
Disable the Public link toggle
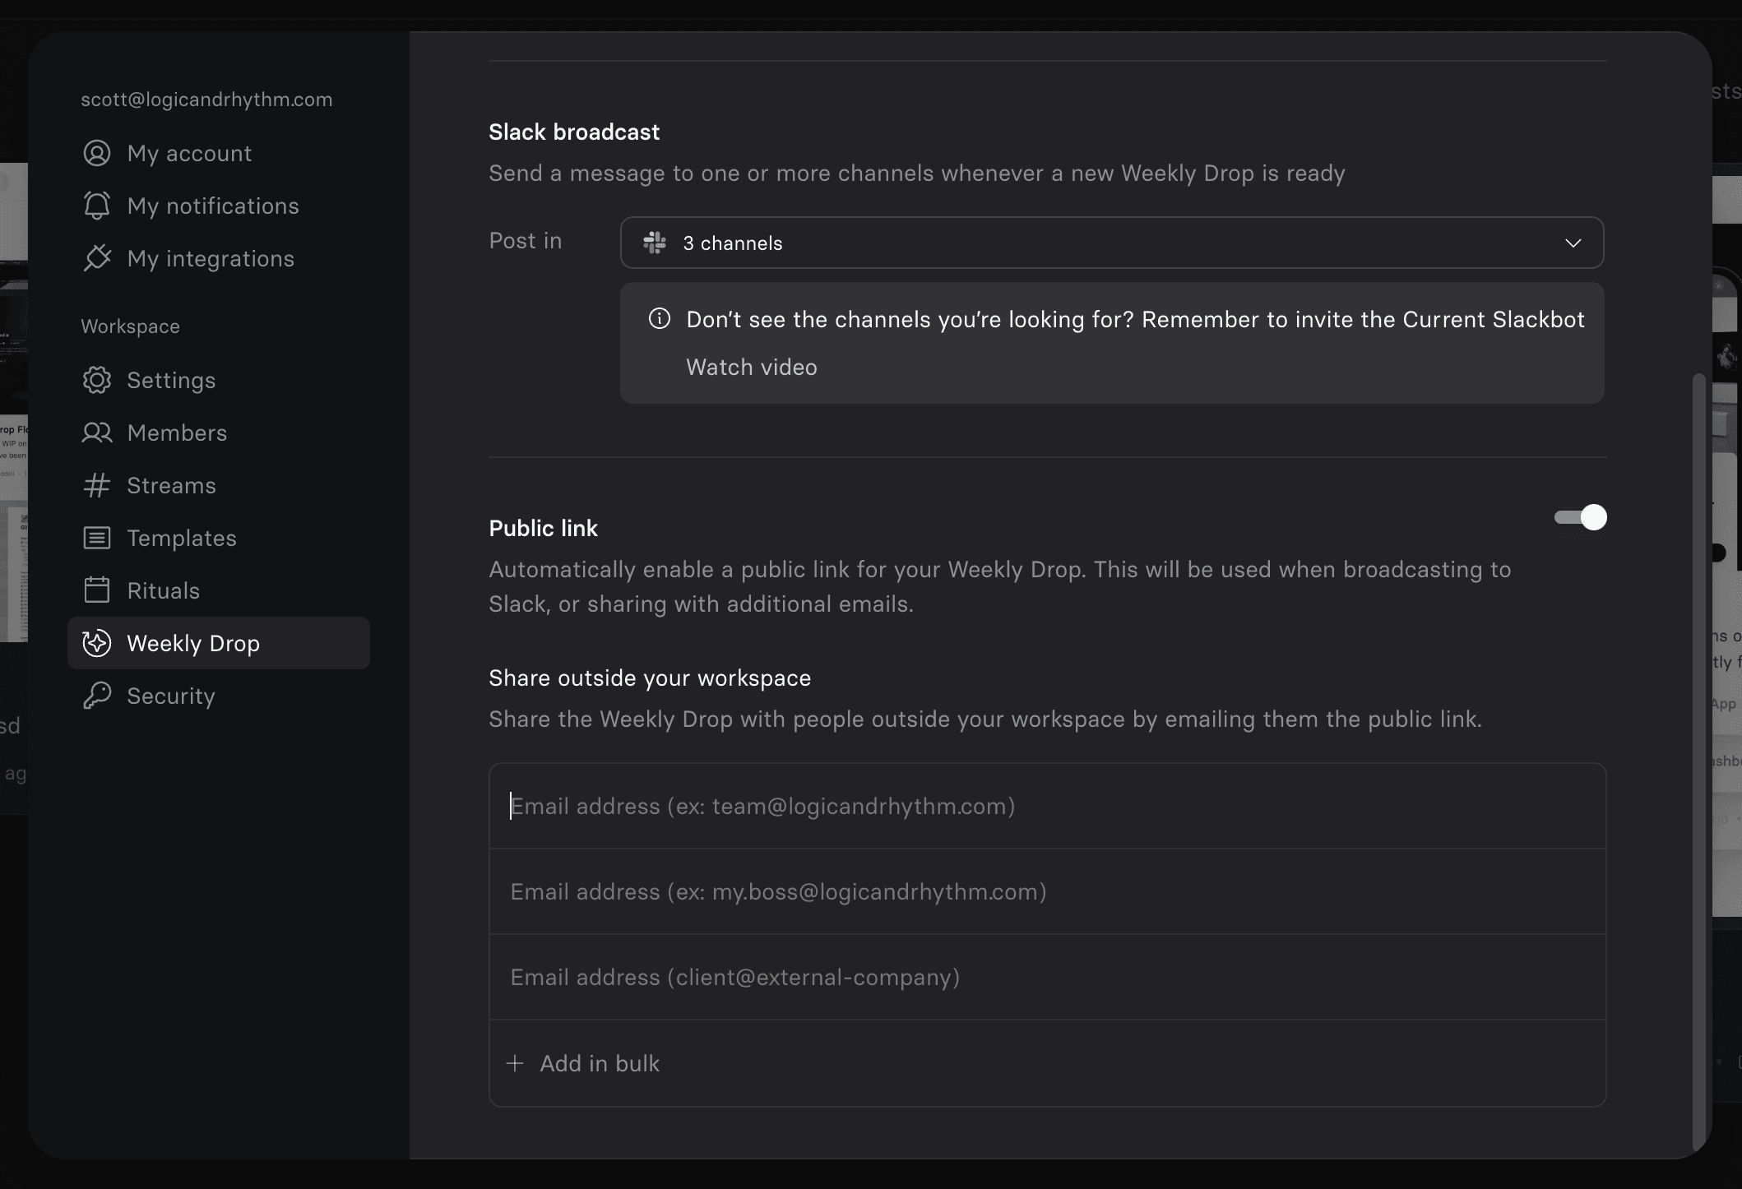[1580, 517]
